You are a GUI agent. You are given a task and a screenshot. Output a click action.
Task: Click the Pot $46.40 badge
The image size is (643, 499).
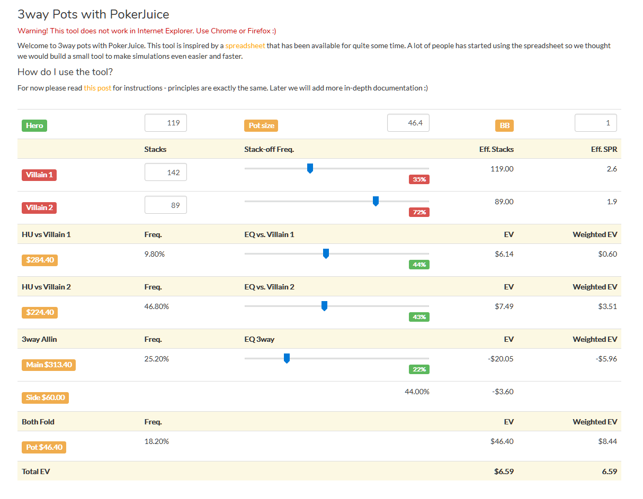(44, 447)
